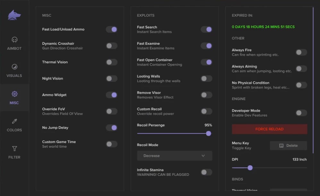Click the keyboard icon beside Delete
This screenshot has height=196, width=320.
pyautogui.click(x=281, y=145)
